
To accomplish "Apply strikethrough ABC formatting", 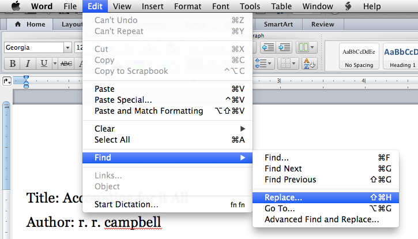I will [66, 64].
